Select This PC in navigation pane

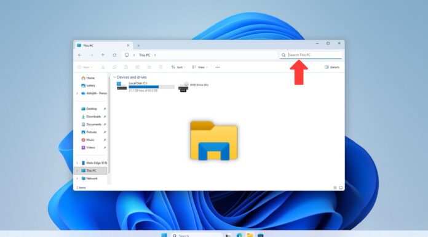(90, 171)
